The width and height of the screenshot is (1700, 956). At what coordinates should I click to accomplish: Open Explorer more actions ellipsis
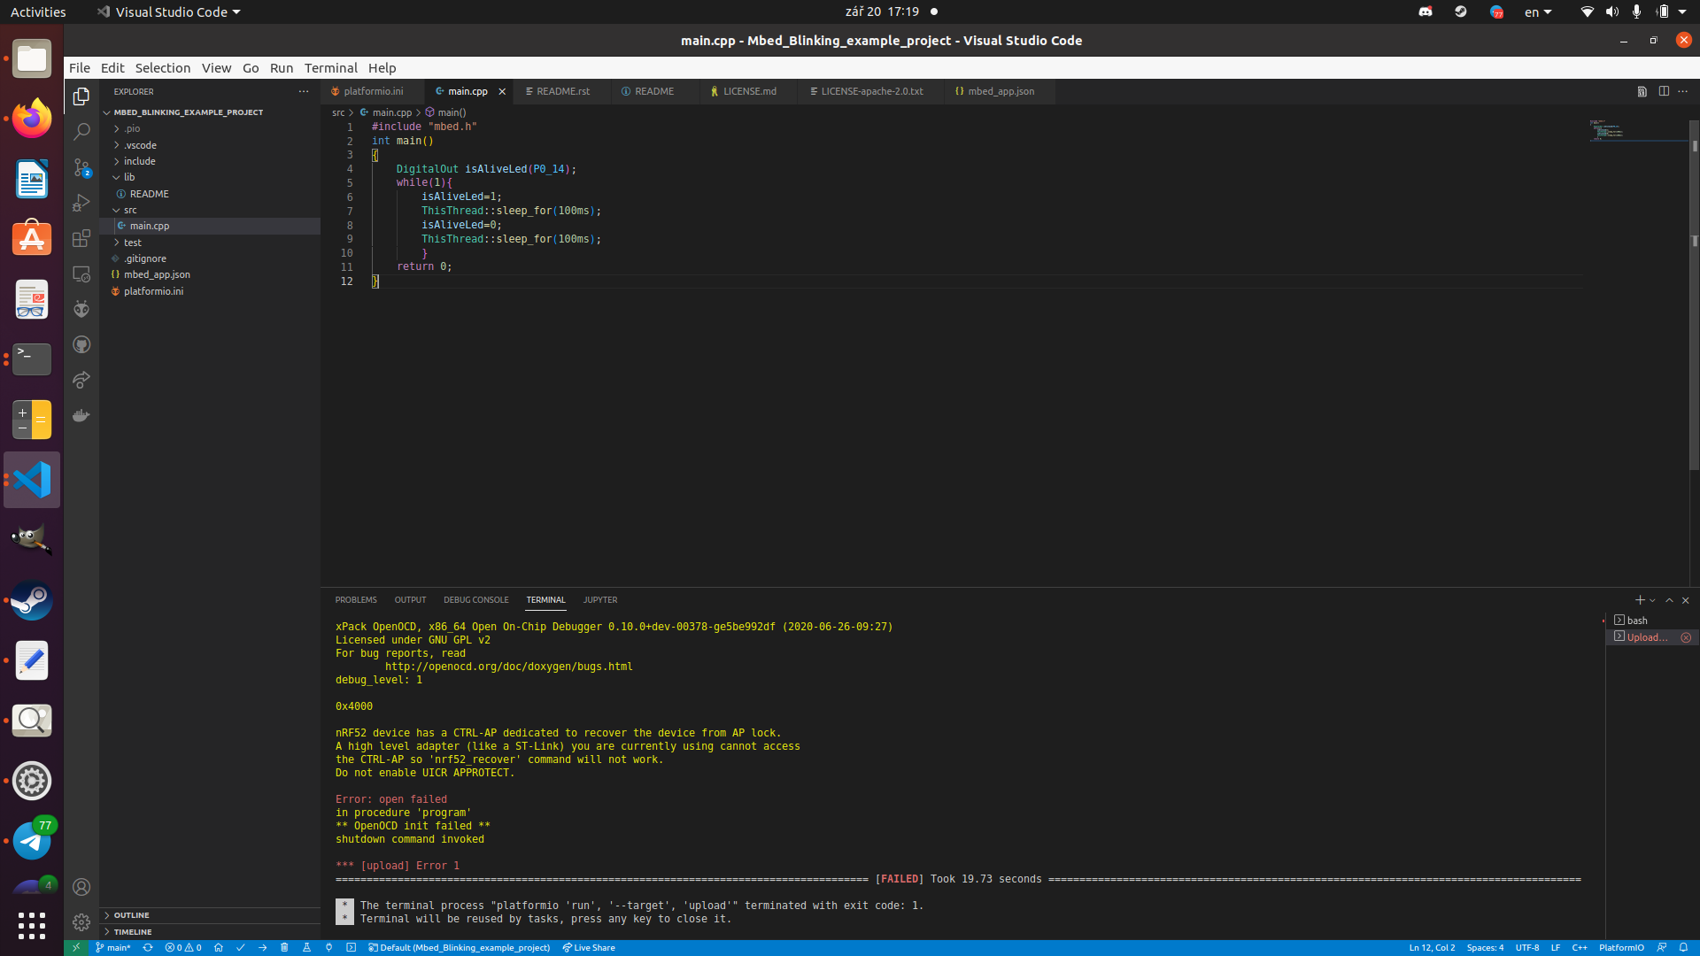pos(304,91)
